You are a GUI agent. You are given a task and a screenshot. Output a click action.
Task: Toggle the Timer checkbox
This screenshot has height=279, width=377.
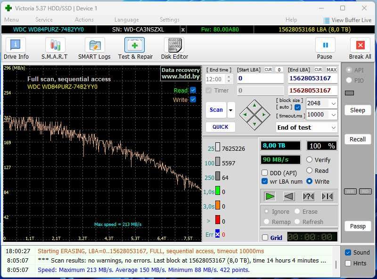[209, 90]
